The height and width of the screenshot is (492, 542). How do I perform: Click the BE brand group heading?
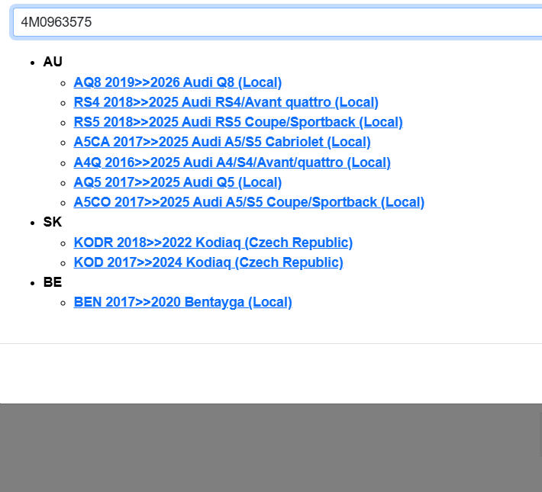pyautogui.click(x=53, y=282)
